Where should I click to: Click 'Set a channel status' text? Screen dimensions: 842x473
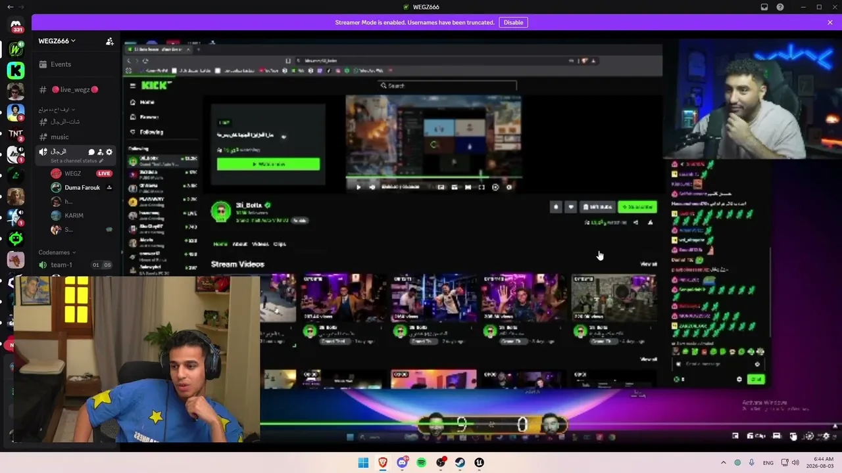click(74, 161)
